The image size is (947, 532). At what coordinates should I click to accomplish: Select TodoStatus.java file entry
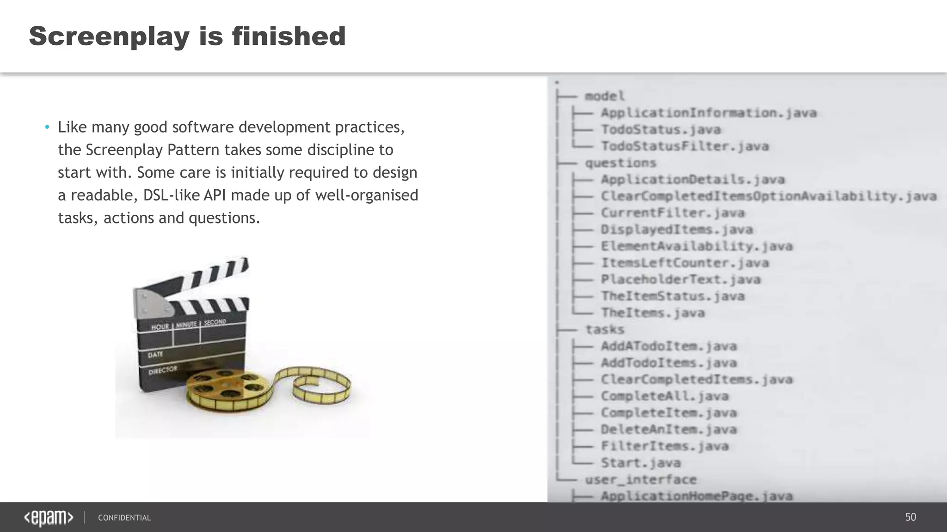(660, 129)
